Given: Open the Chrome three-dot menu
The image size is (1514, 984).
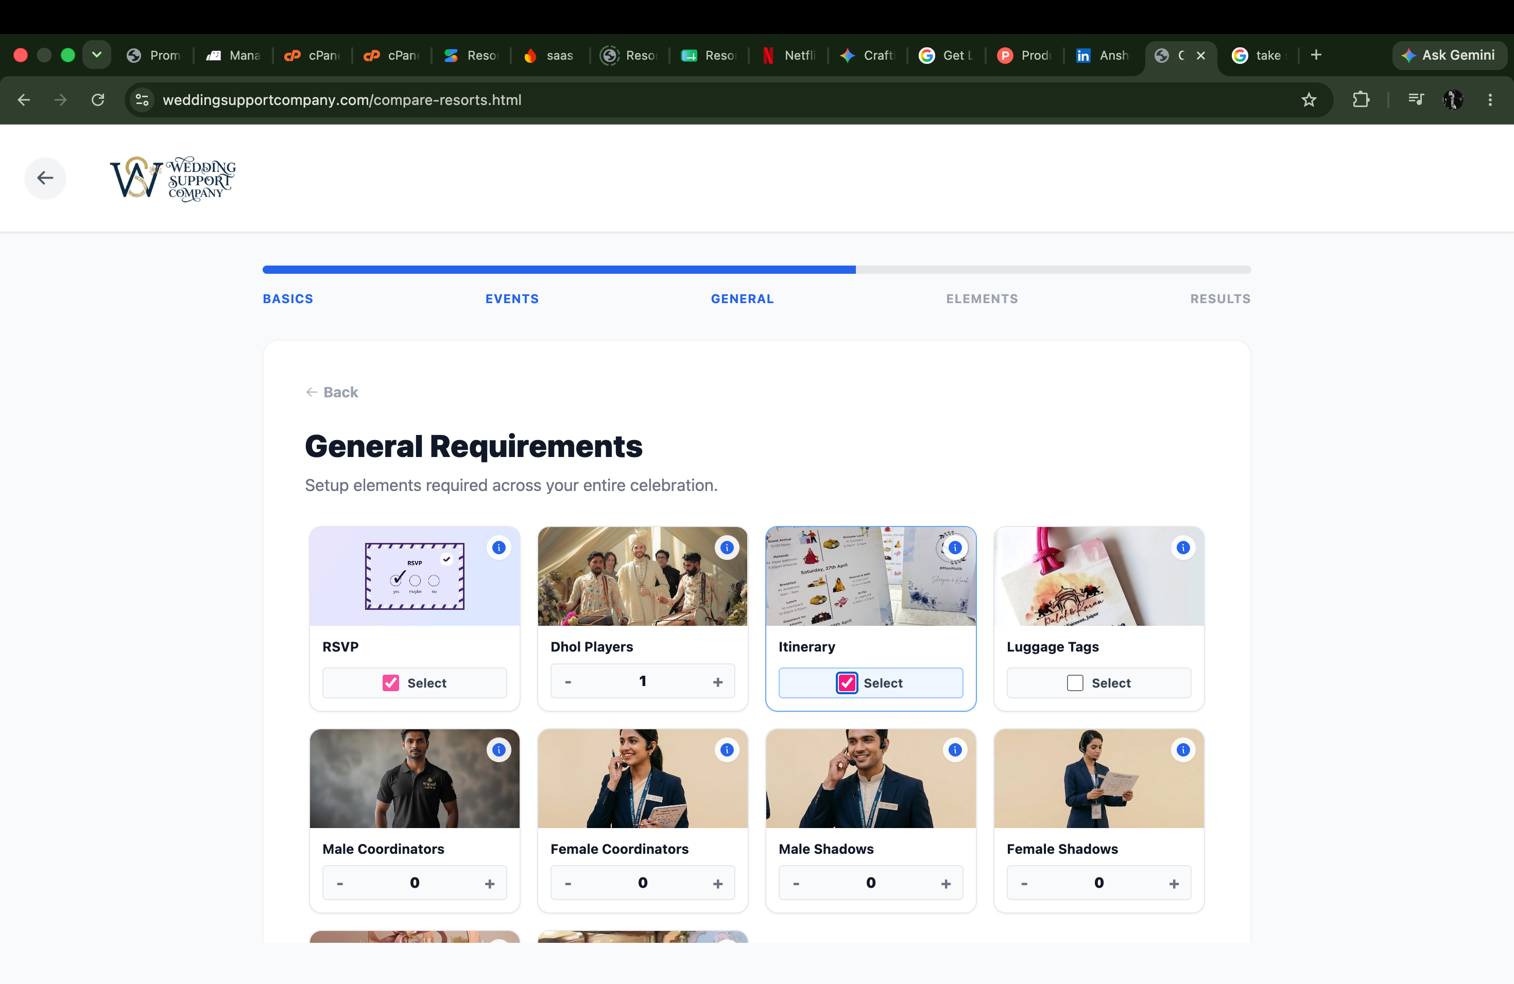Looking at the screenshot, I should (x=1490, y=100).
